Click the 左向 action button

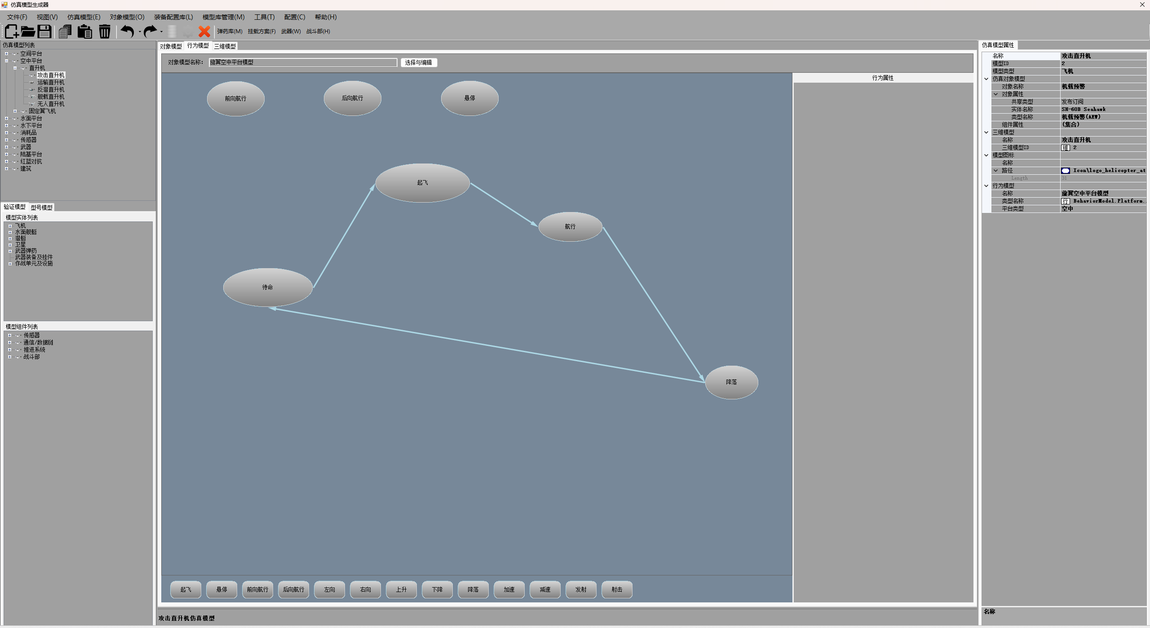[x=329, y=590]
